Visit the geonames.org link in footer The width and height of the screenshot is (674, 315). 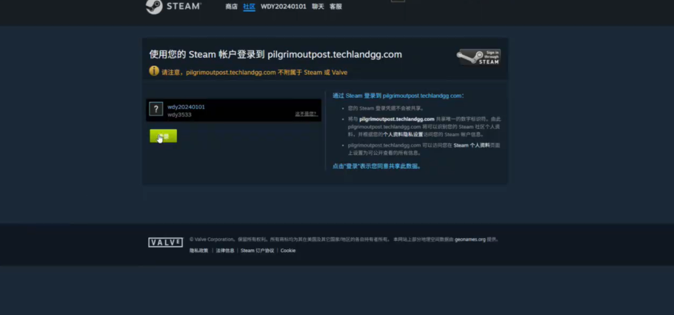click(470, 240)
